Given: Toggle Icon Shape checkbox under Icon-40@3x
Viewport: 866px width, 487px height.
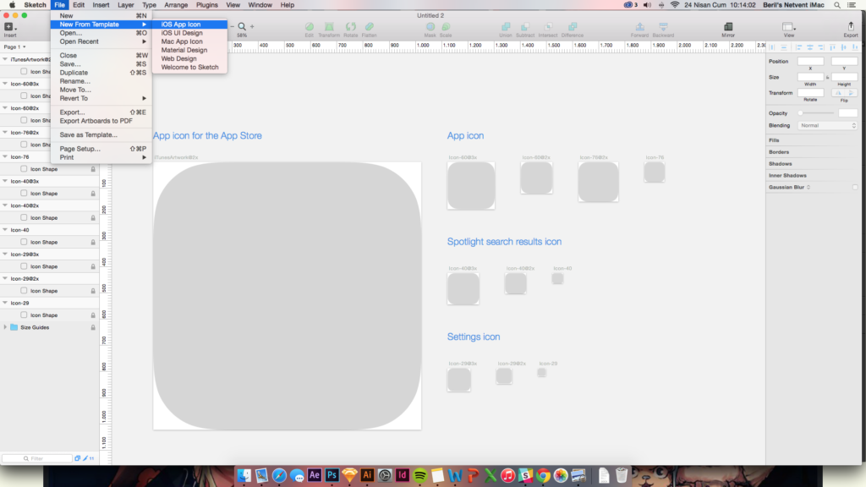Looking at the screenshot, I should pyautogui.click(x=24, y=194).
